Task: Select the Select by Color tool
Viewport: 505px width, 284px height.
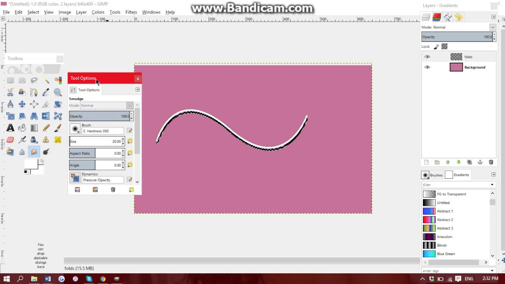Action: point(58,80)
